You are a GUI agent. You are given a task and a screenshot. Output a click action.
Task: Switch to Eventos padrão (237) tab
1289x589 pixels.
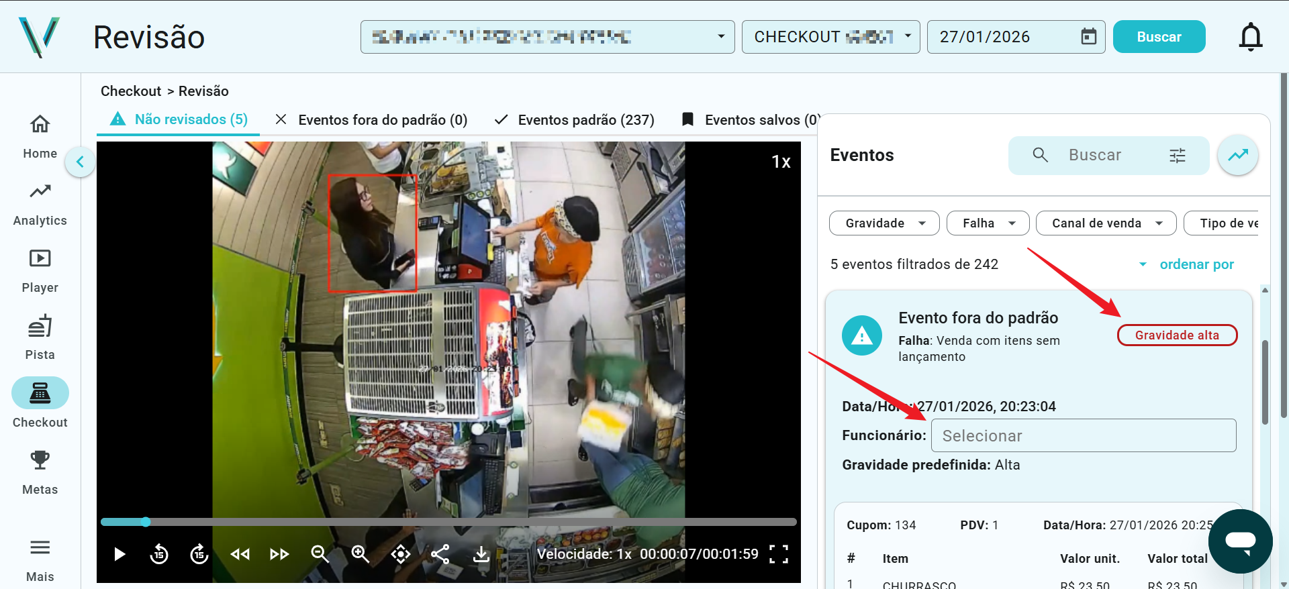point(575,120)
